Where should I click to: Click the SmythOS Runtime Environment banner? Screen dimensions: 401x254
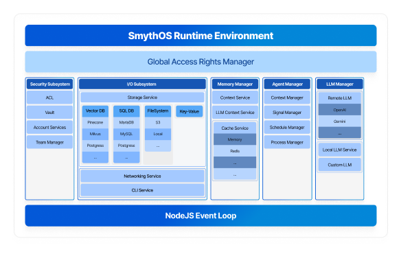click(x=200, y=36)
